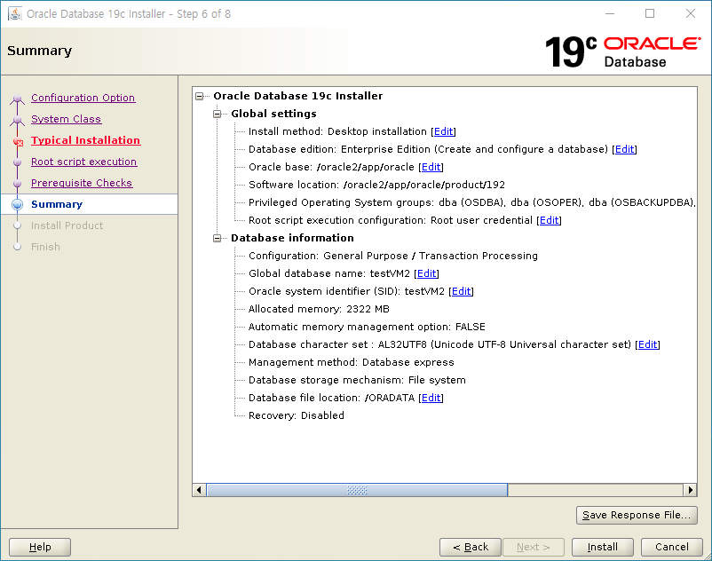Open the Configuration Option step

[x=83, y=98]
